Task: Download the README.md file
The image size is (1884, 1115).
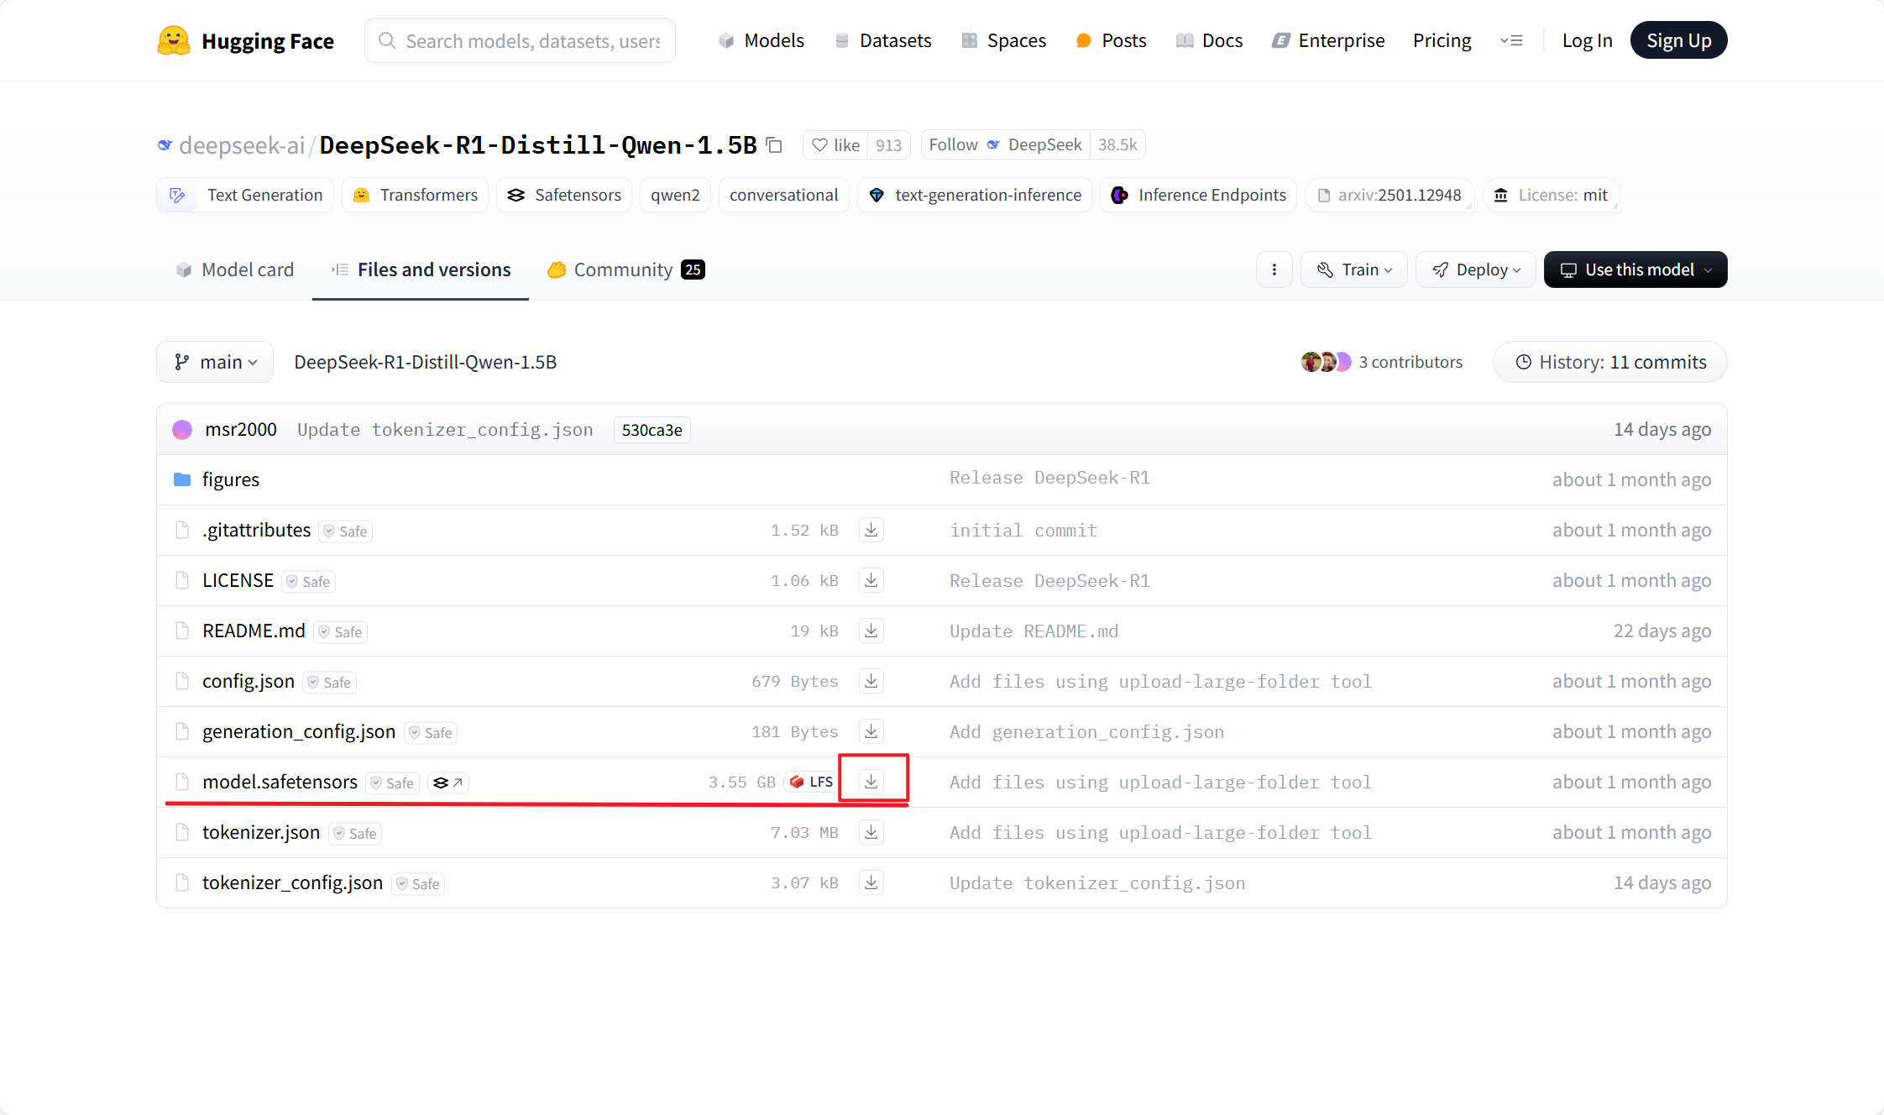Action: click(x=871, y=631)
